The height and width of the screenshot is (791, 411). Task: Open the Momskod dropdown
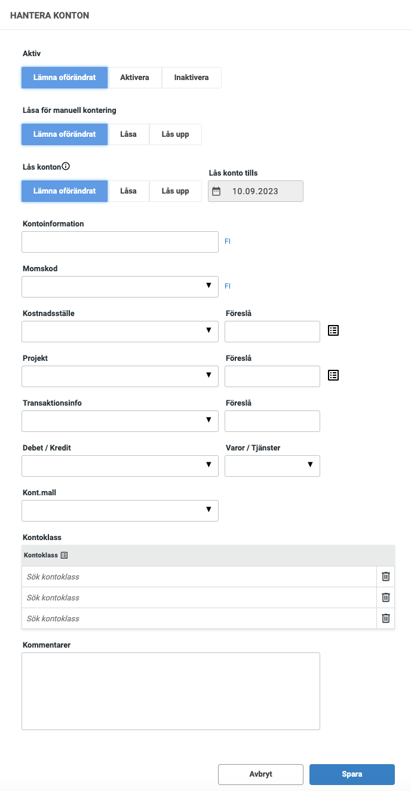tap(120, 287)
